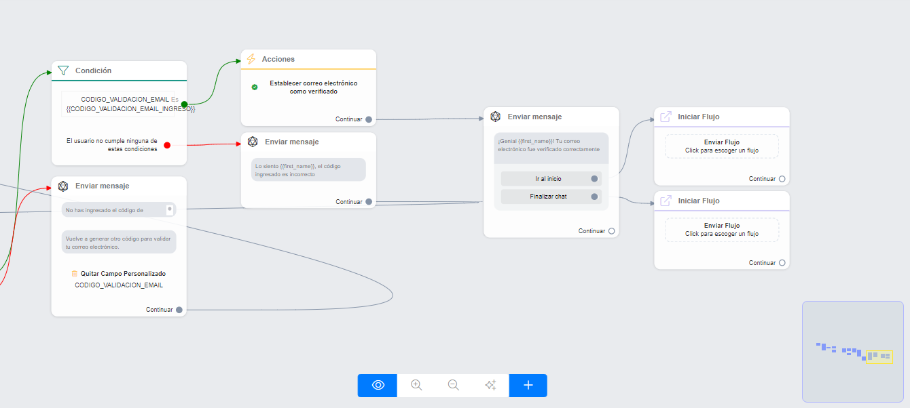This screenshot has height=408, width=910.
Task: Click Continuar connector on the Acciones node
Action: (x=369, y=119)
